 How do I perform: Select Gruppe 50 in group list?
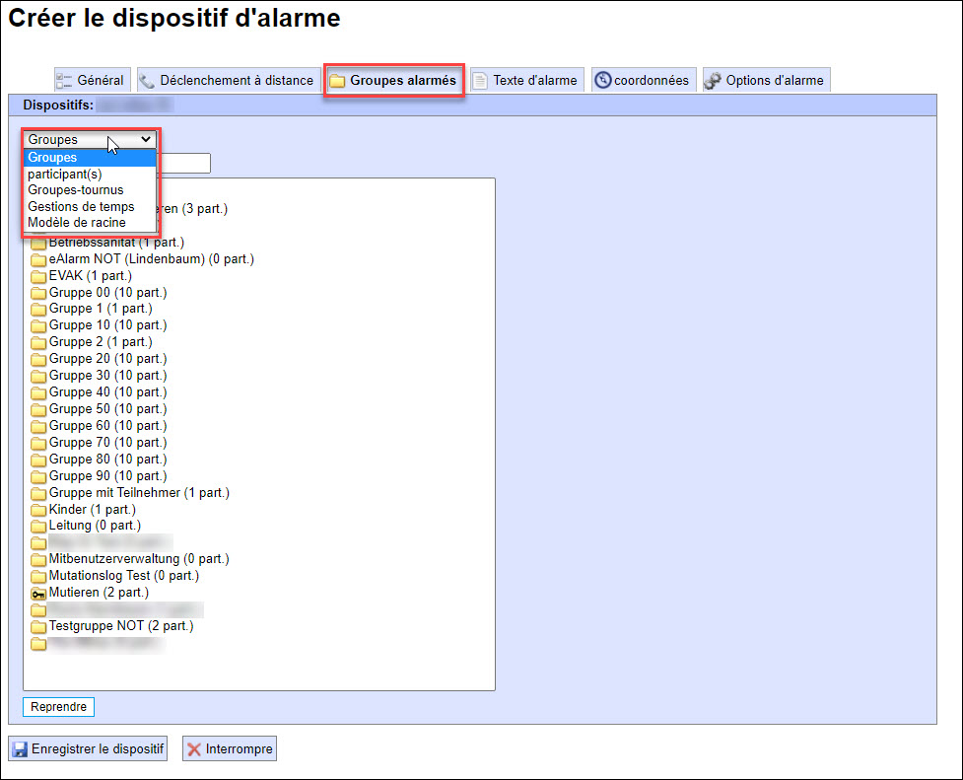point(107,409)
